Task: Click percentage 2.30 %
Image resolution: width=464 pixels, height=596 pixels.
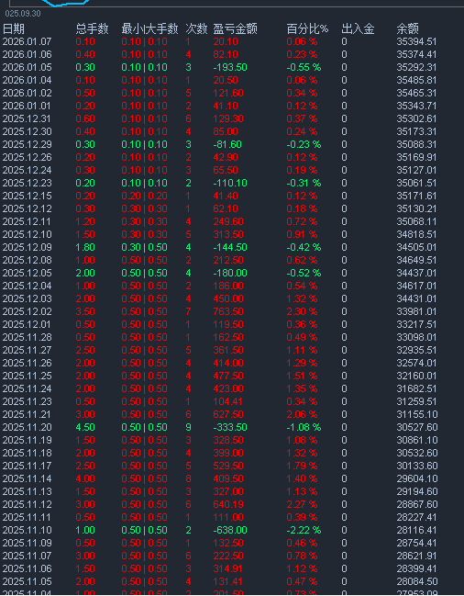Action: pyautogui.click(x=302, y=311)
